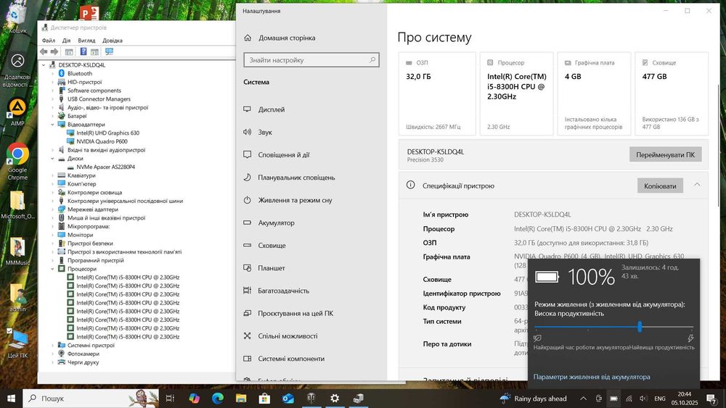Go to Battery settings page
The height and width of the screenshot is (408, 726).
[277, 222]
